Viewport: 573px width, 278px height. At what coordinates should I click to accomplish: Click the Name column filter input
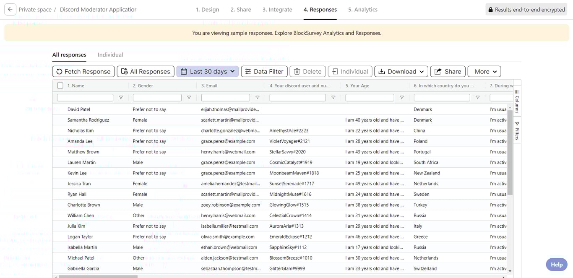pos(85,98)
